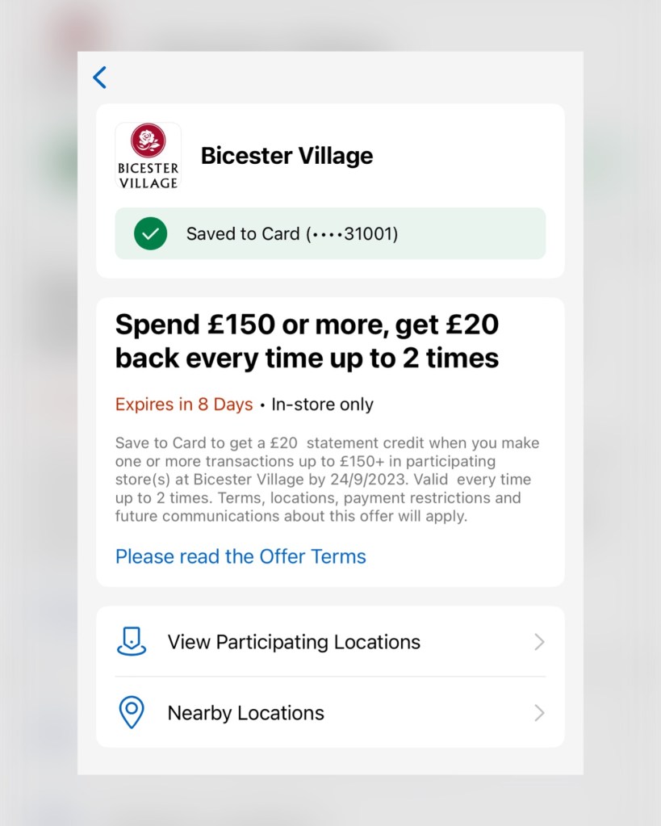Tap the back arrow at top left

(99, 78)
